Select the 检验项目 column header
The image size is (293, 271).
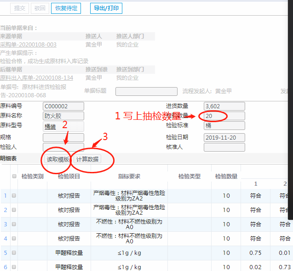(69, 177)
